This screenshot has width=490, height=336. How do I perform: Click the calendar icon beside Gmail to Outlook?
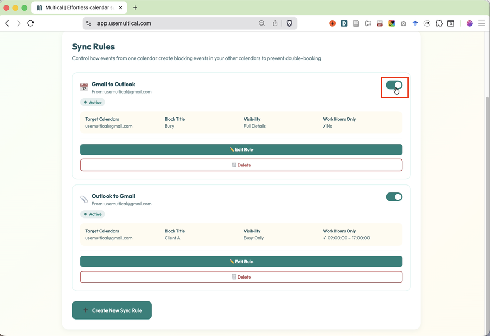(84, 87)
